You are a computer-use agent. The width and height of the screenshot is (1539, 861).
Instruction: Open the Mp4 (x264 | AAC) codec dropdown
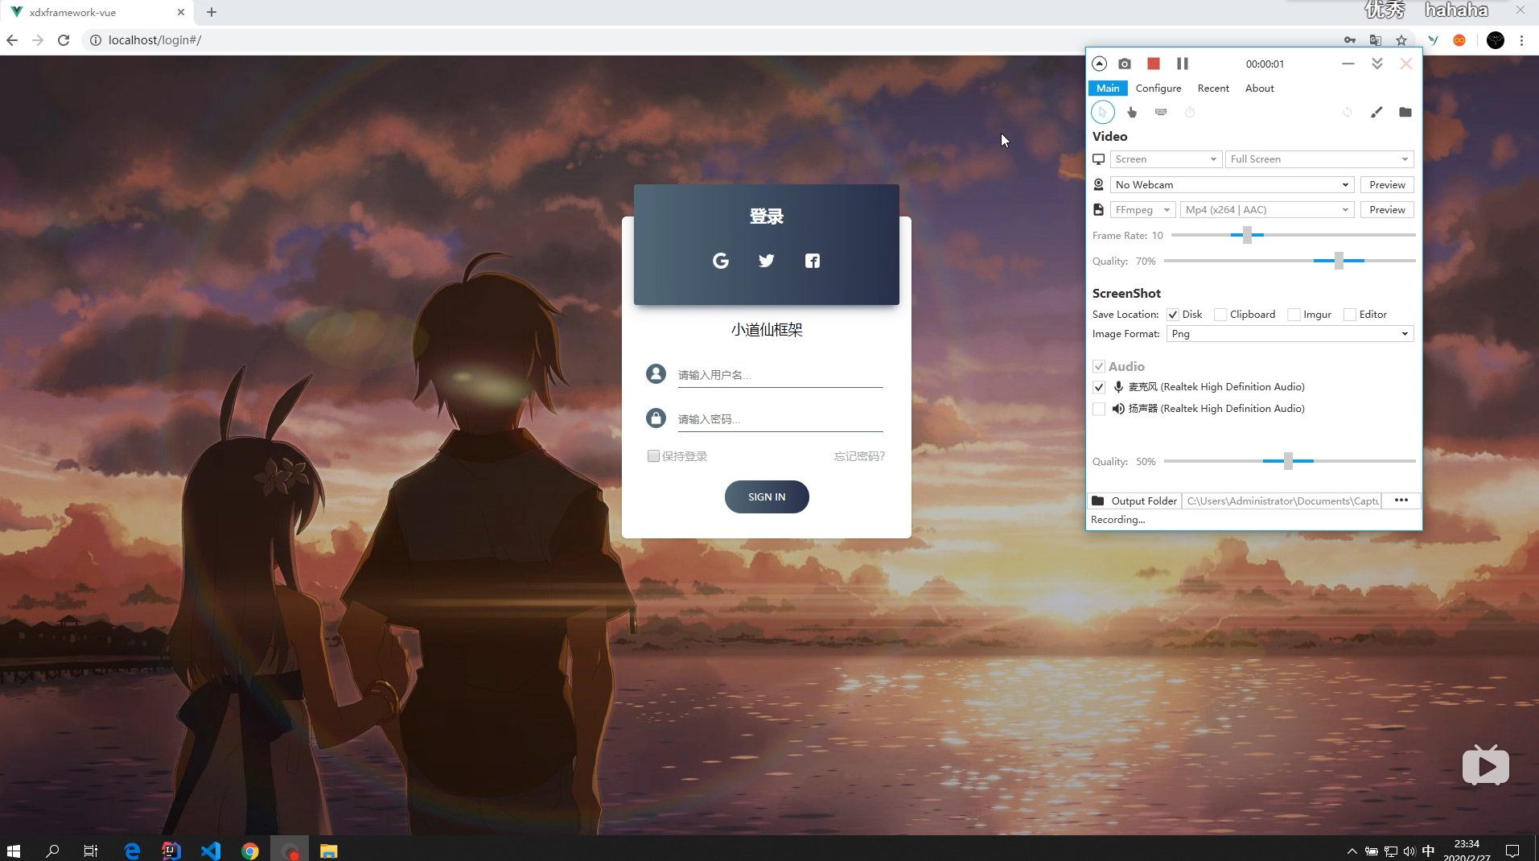1267,210
